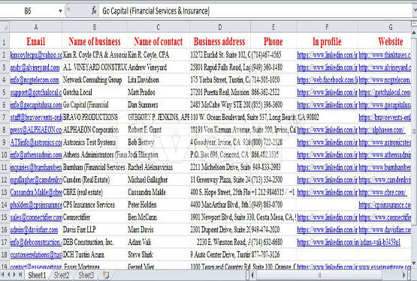
Task: Click the Insert Worksheet icon after Sheet3
Action: (106, 275)
